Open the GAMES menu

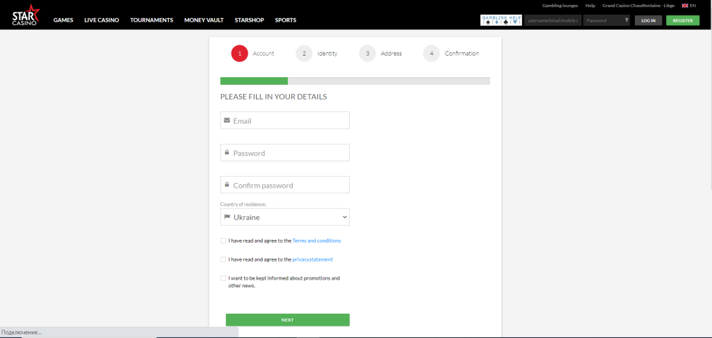click(x=63, y=20)
